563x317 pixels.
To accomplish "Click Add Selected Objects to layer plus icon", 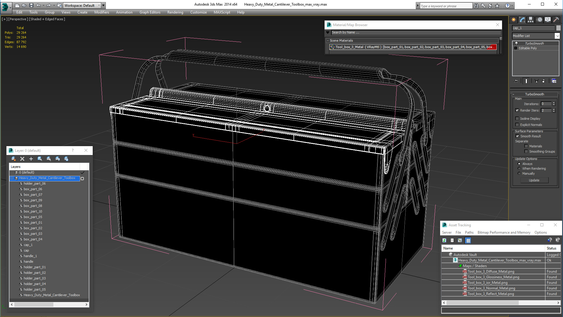I will click(x=31, y=159).
